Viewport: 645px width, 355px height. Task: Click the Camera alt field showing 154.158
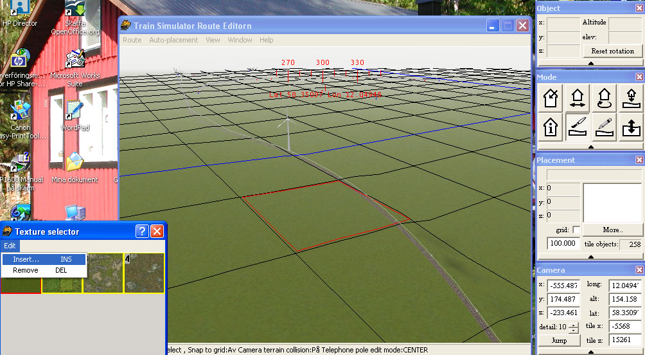coord(625,299)
